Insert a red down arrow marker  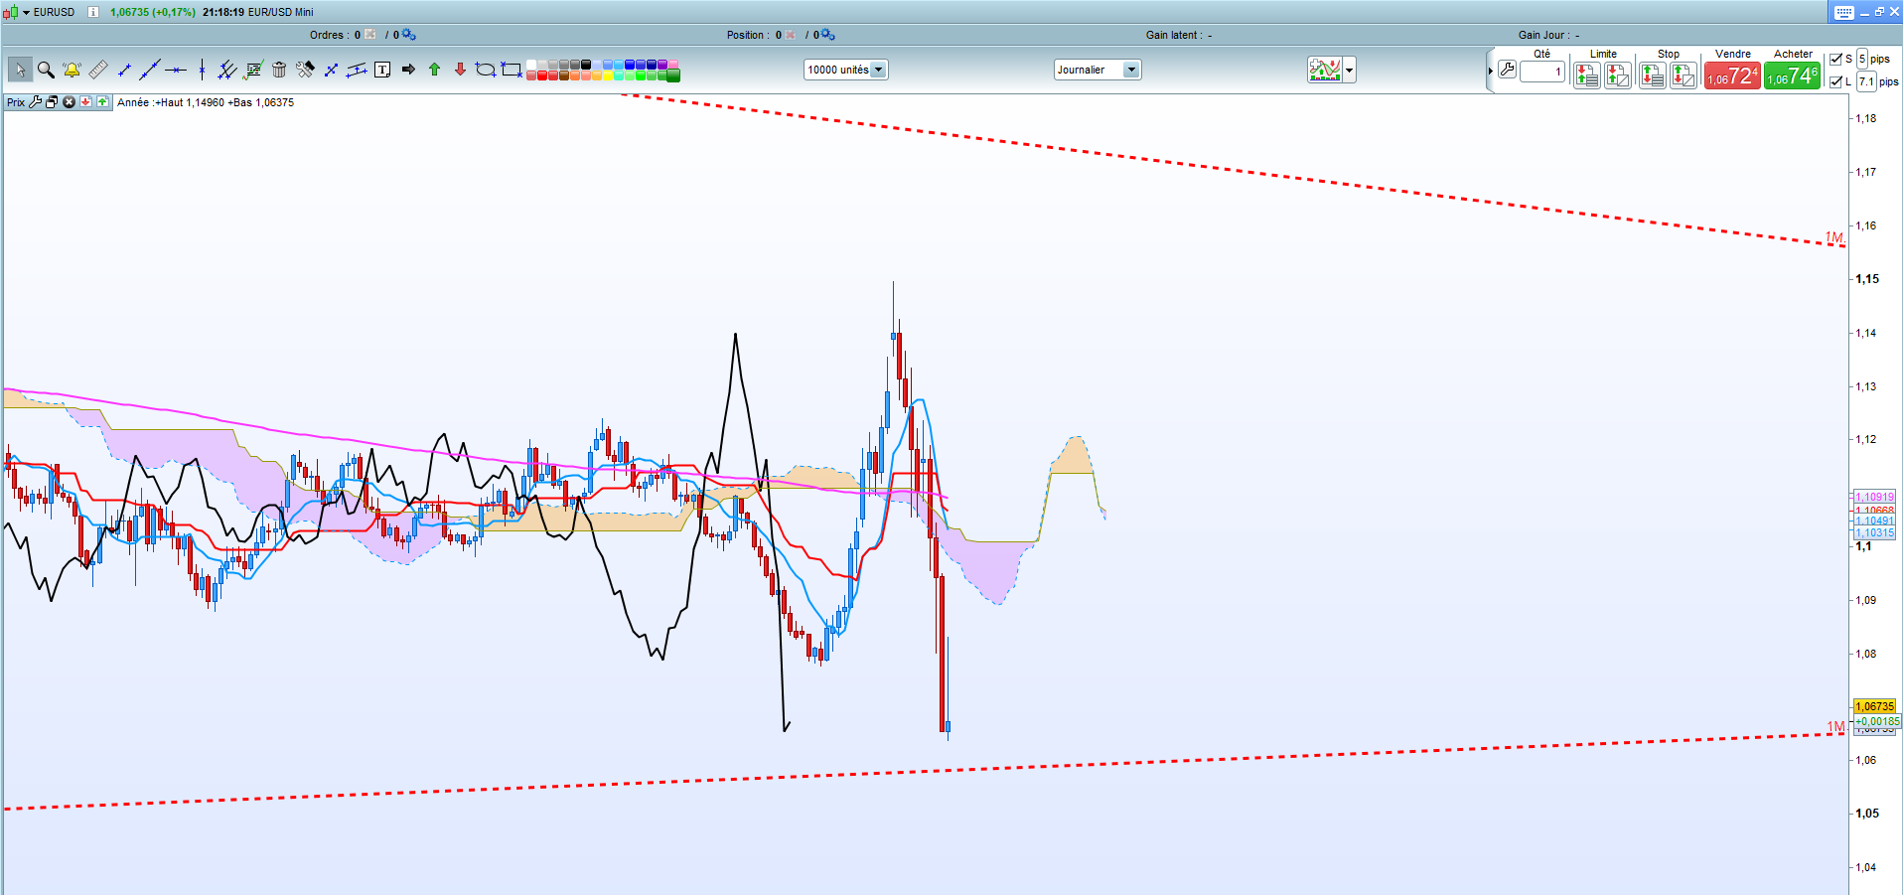pyautogui.click(x=460, y=70)
